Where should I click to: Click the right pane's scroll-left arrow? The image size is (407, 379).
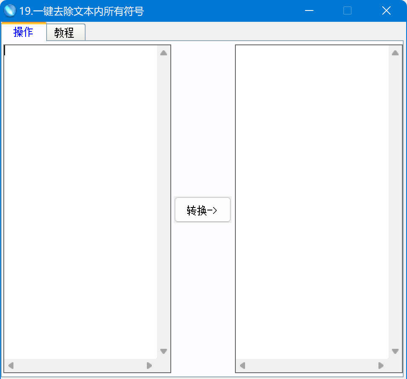coord(243,366)
